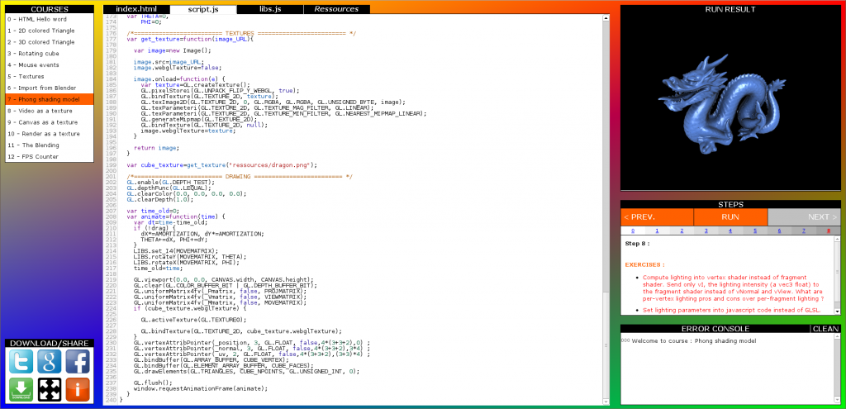Viewport: 846px width, 409px height.
Task: Click the steps panel scroll down arrow
Action: [x=837, y=311]
